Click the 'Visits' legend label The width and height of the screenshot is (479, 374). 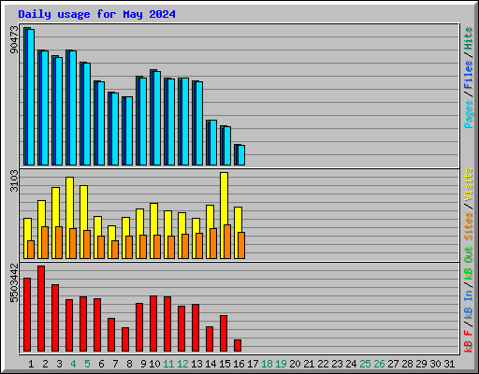(469, 185)
